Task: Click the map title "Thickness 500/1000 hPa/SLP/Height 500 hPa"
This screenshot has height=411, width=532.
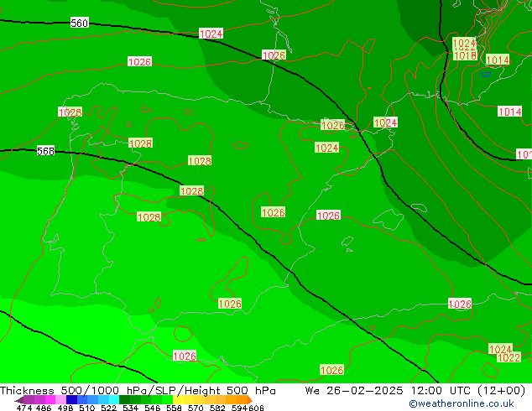Action: tap(138, 391)
